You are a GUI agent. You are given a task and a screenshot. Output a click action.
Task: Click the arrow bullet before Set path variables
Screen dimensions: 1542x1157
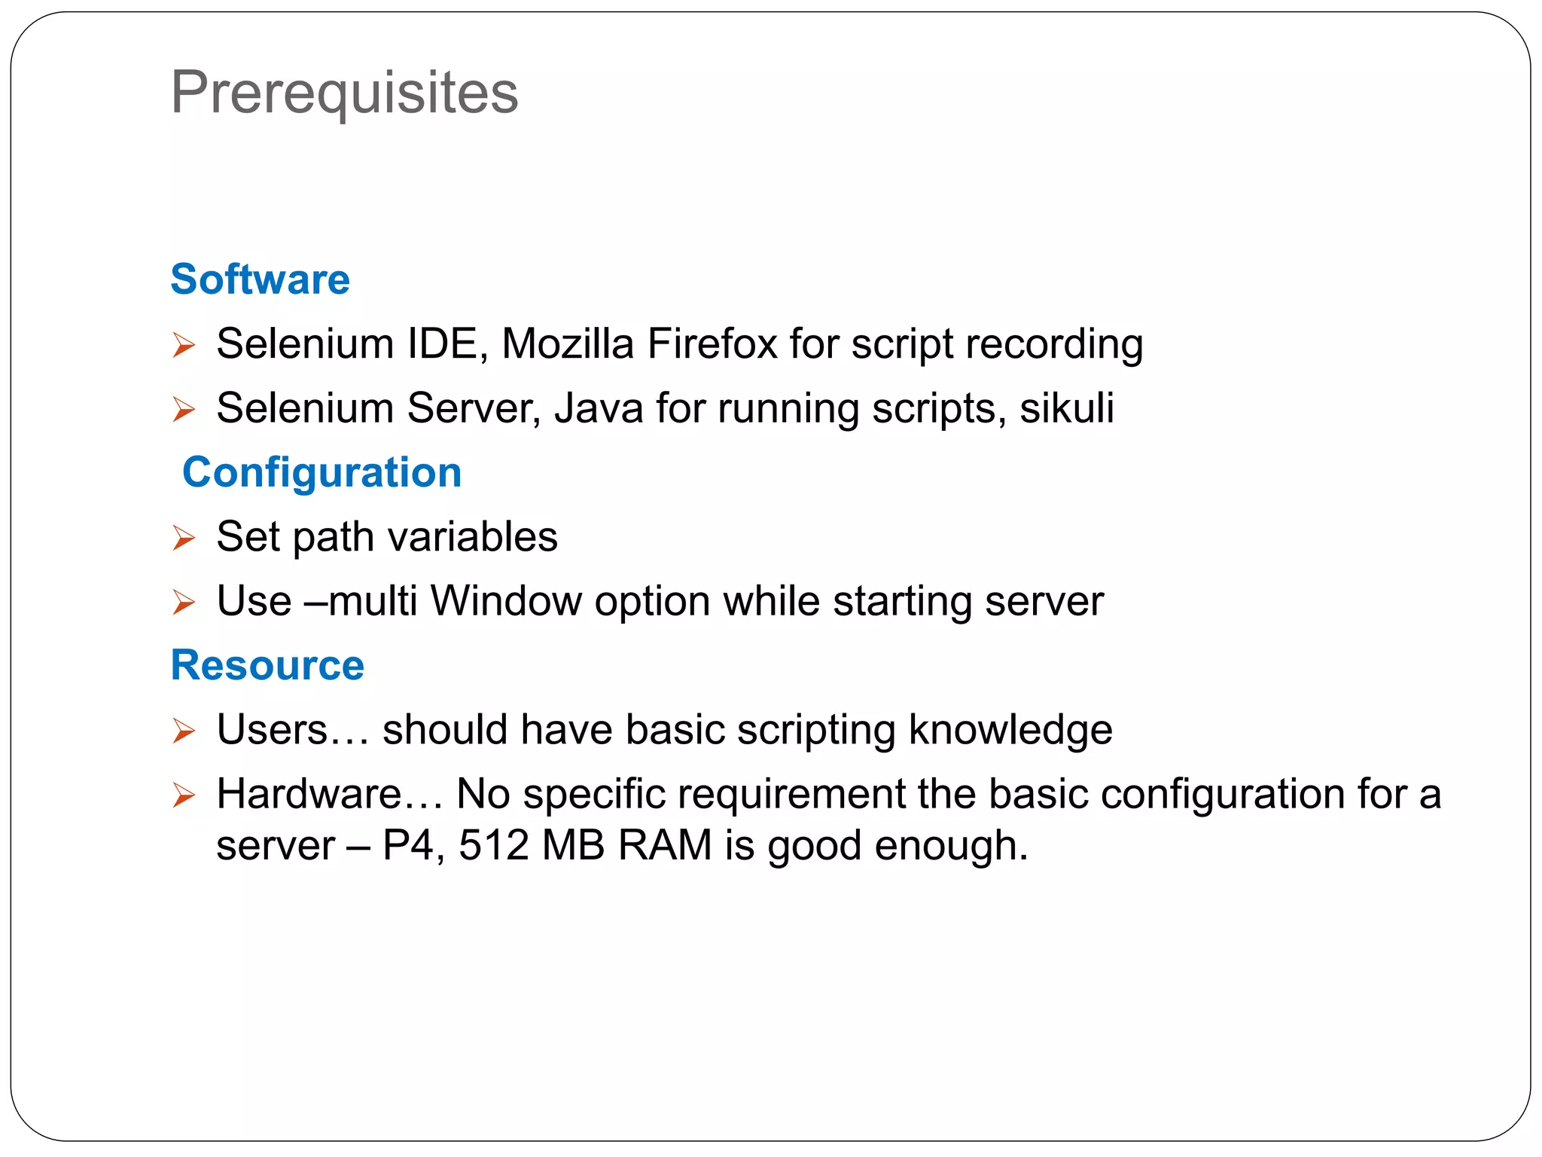(183, 538)
